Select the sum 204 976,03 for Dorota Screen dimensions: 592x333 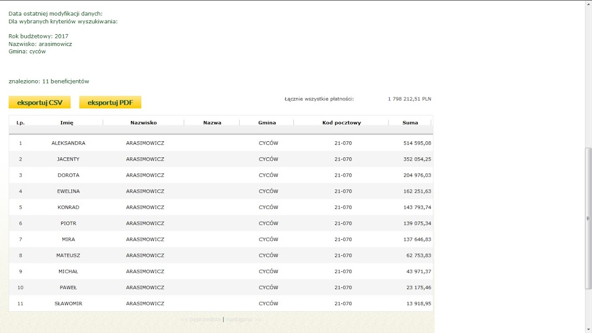pyautogui.click(x=417, y=175)
